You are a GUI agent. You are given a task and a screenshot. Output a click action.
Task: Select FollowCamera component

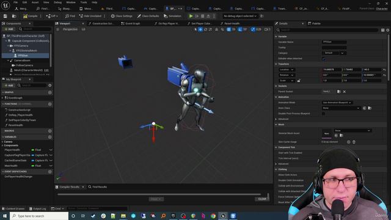[x=24, y=65]
